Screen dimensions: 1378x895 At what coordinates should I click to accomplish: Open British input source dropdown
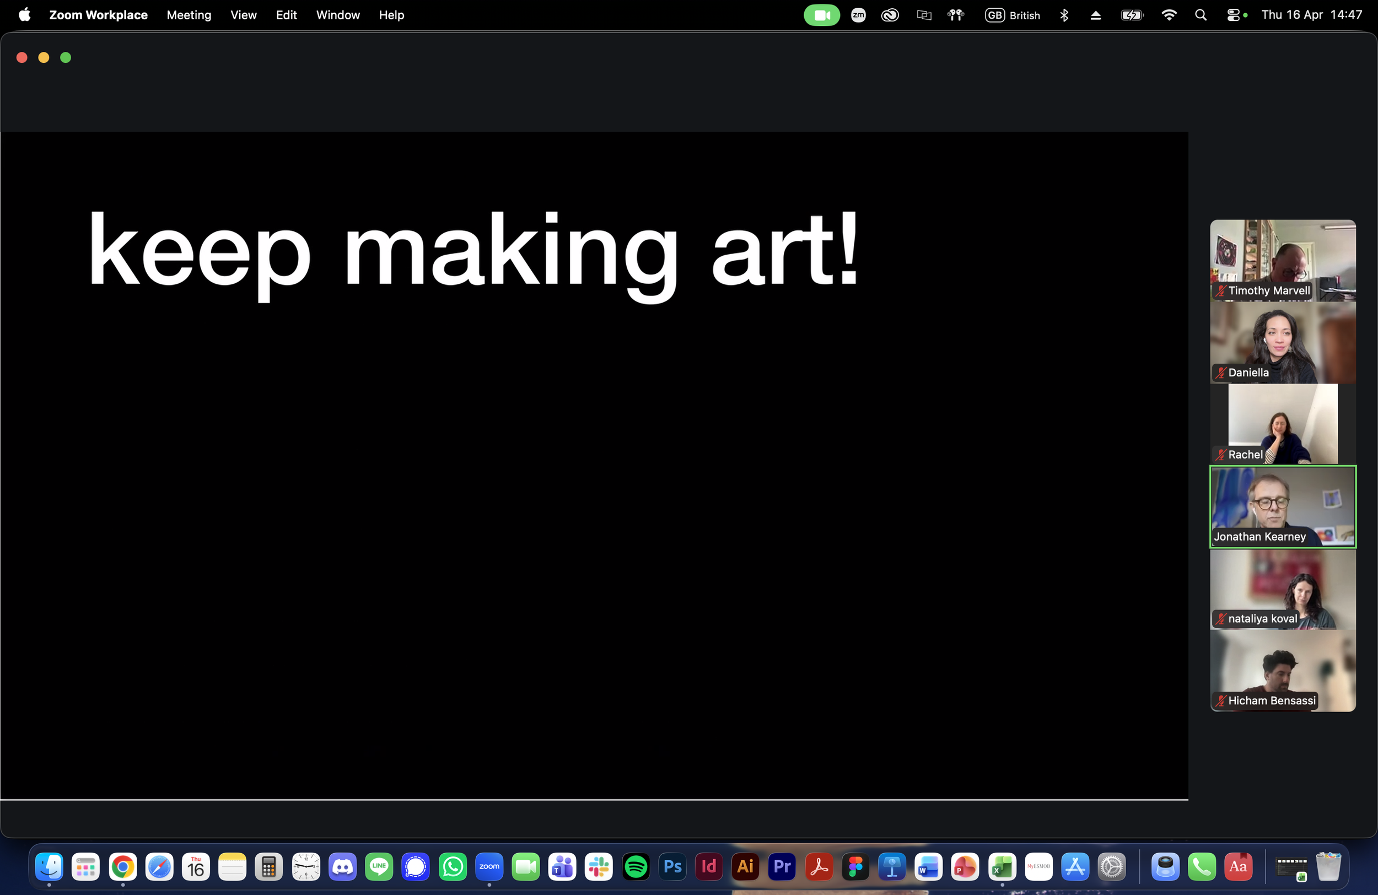point(1013,15)
